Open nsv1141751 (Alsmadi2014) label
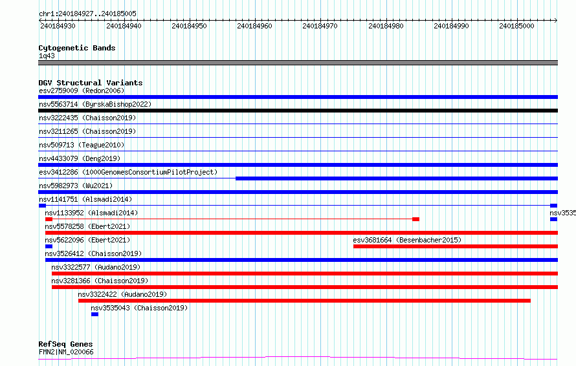Image resolution: width=576 pixels, height=366 pixels. [85, 199]
